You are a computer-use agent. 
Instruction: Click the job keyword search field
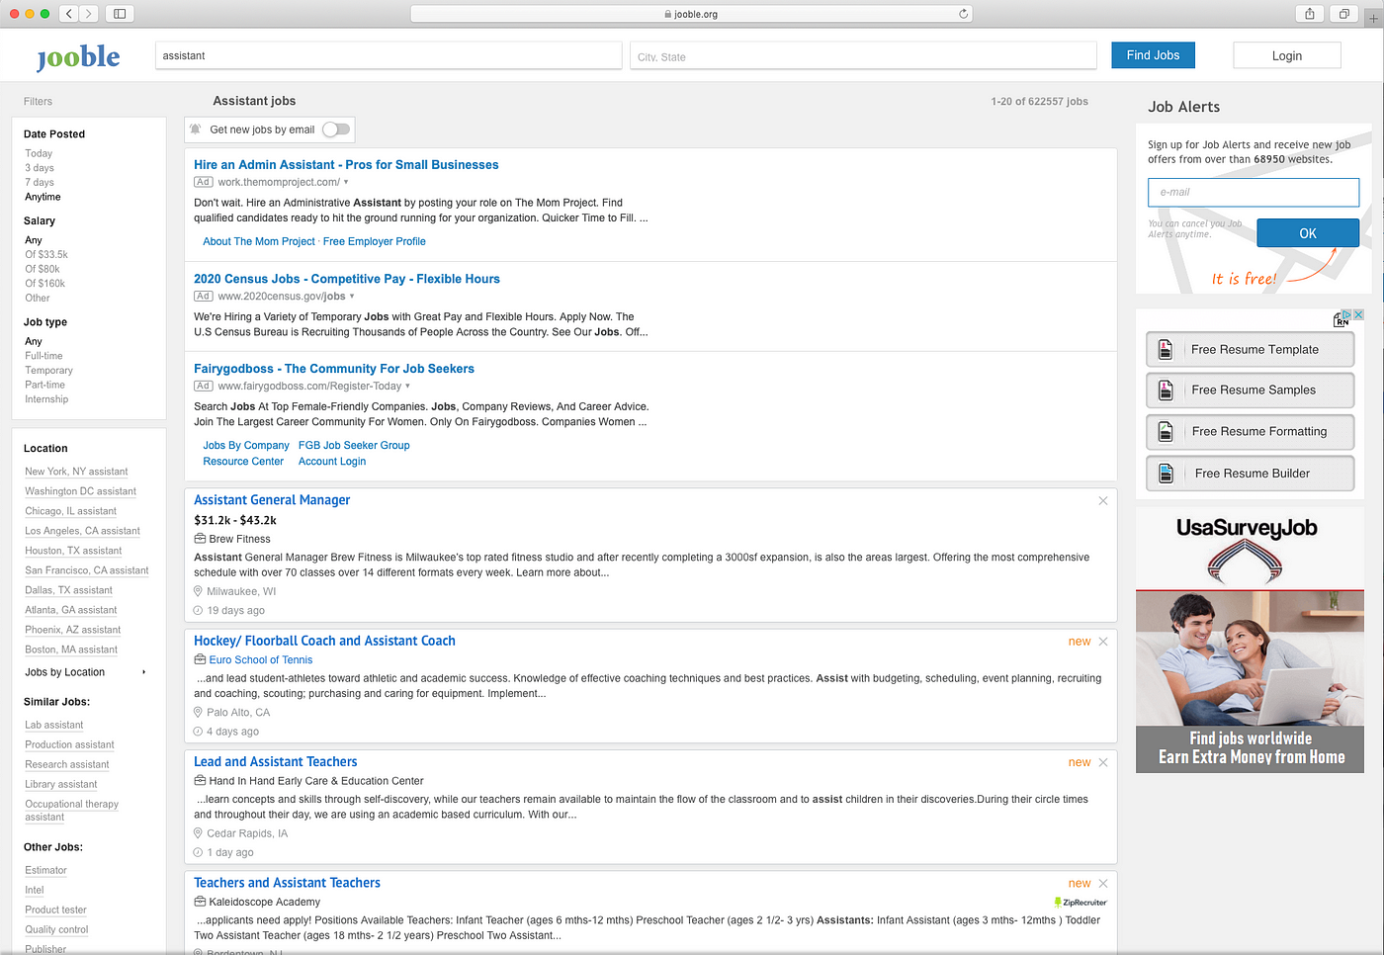(389, 56)
